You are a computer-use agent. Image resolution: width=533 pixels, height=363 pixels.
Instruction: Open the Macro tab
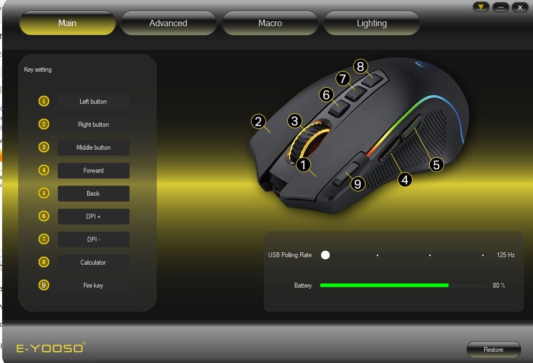[x=270, y=23]
